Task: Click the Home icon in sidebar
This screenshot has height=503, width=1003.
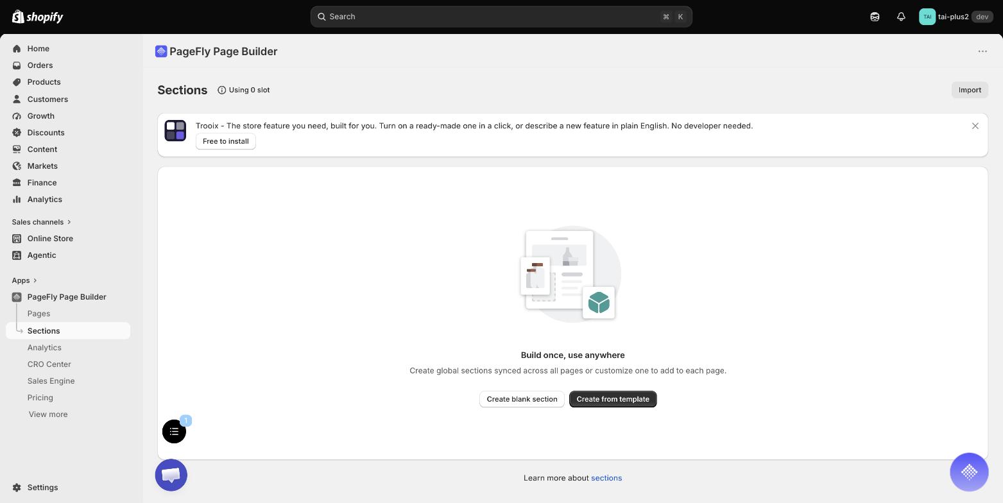Action: point(17,49)
